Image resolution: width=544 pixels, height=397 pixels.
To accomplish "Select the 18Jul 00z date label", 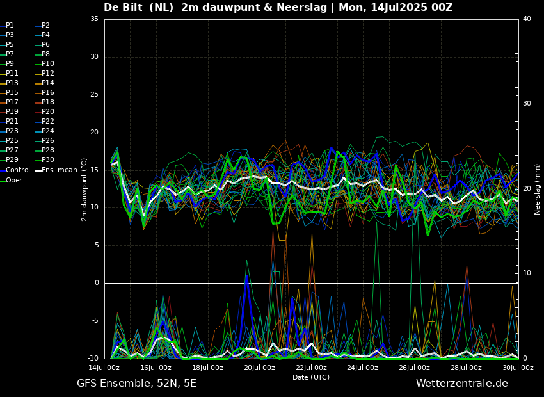I will coord(208,368).
